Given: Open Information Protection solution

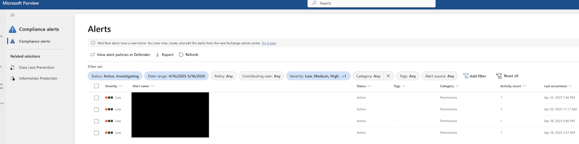Looking at the screenshot, I should tap(38, 78).
